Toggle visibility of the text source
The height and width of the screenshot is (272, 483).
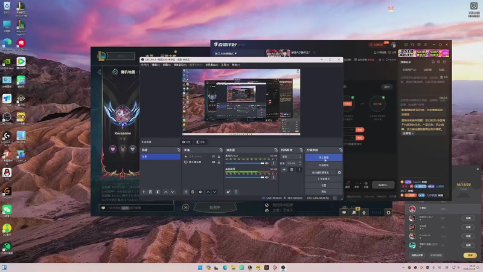[213, 156]
